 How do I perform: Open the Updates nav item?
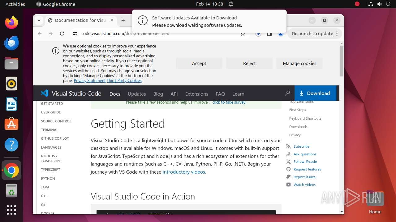click(137, 94)
